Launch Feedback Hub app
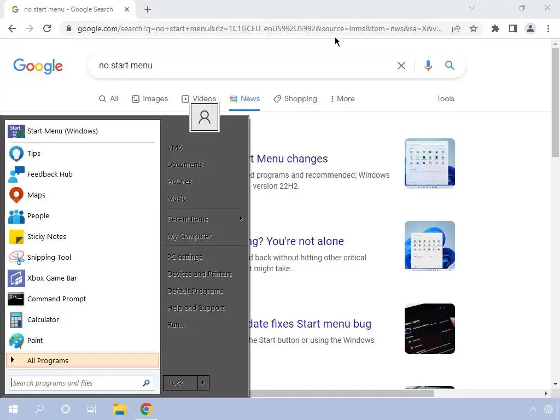 83,174
